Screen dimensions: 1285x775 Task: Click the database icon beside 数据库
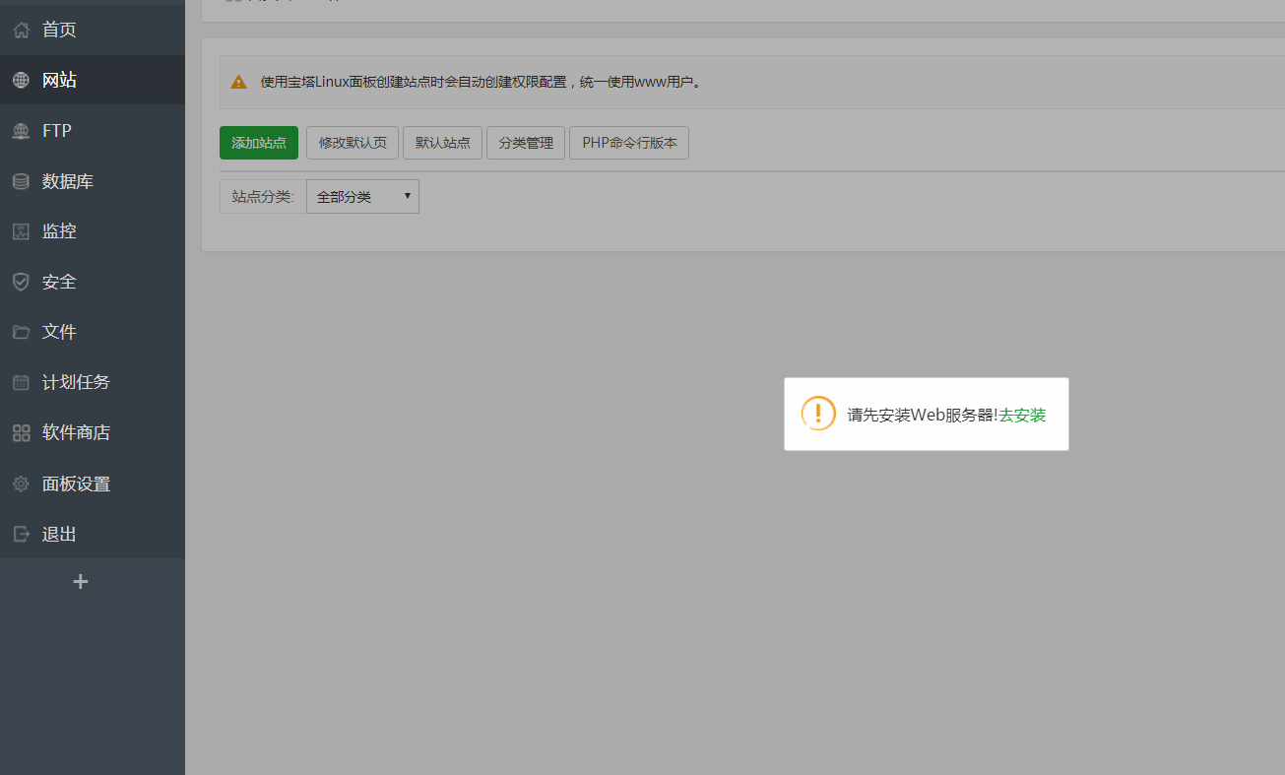[x=21, y=181]
